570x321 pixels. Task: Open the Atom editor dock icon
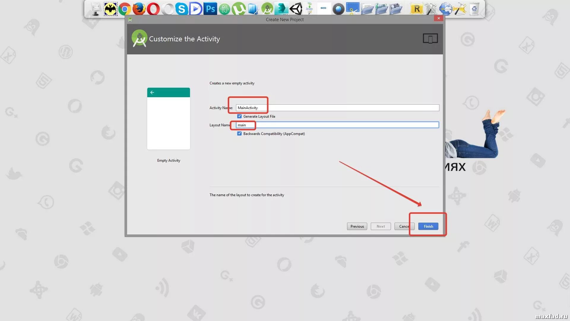pos(224,9)
